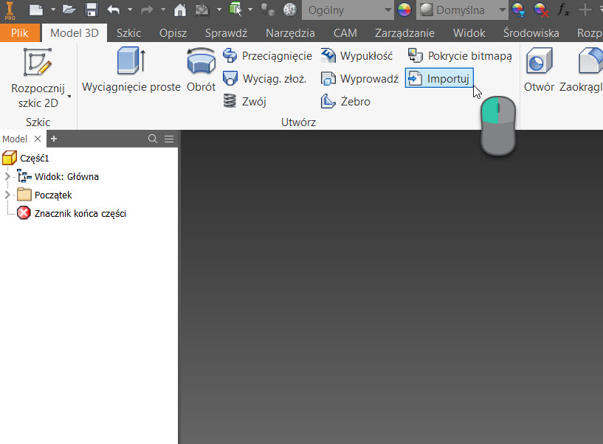Click the Wypukłość emboss tool
The width and height of the screenshot is (603, 444).
[357, 56]
